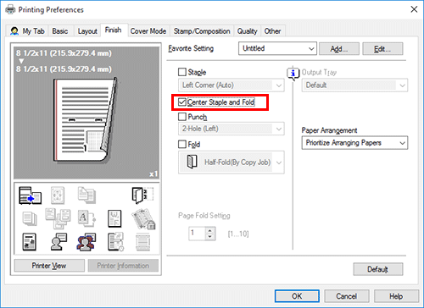Viewport: 424px width, 308px height.
Task: Tick the Fold checkbox
Action: tap(182, 144)
